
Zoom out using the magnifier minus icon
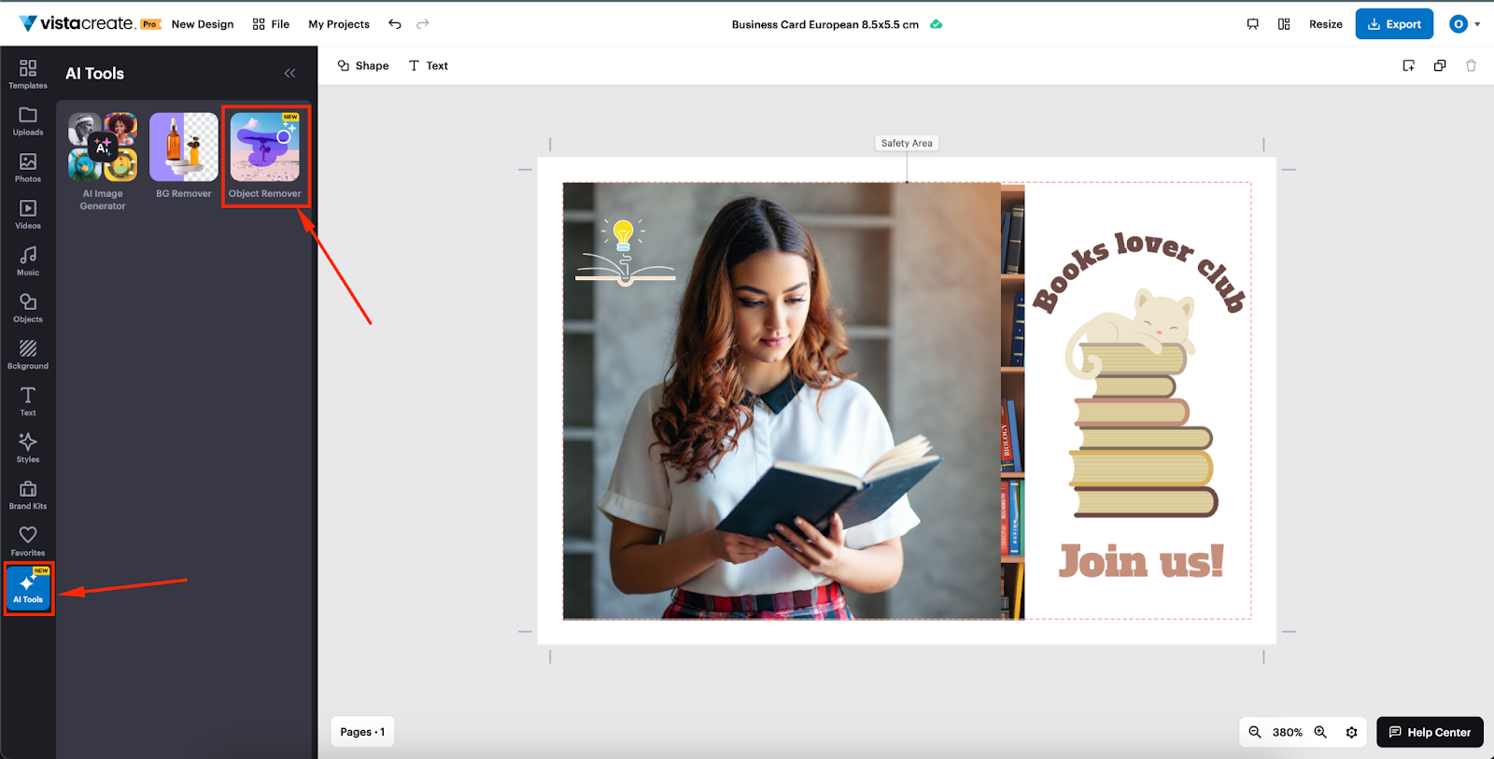1255,732
